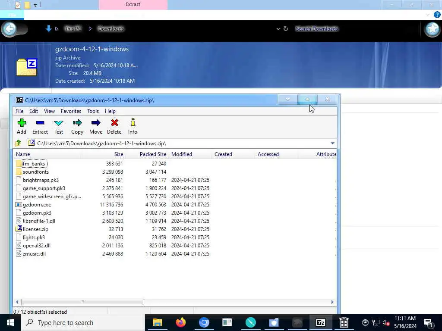Sort by the Modified column header
Image resolution: width=442 pixels, height=331 pixels.
pos(190,154)
